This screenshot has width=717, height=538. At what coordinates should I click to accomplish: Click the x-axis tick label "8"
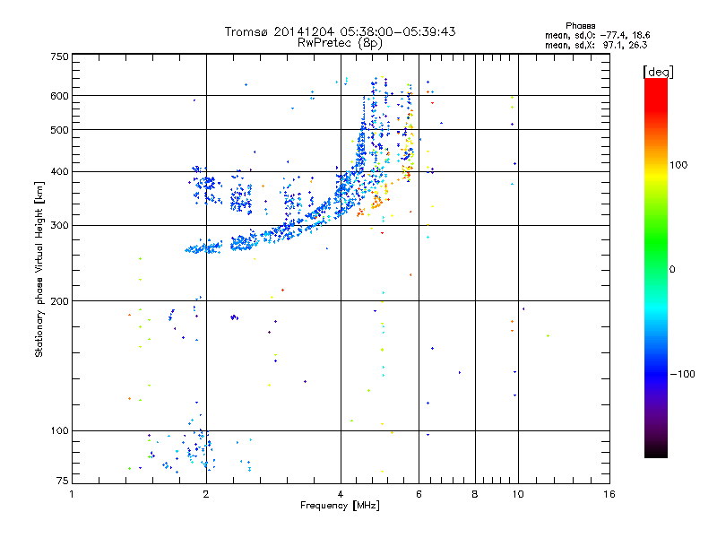[x=475, y=494]
